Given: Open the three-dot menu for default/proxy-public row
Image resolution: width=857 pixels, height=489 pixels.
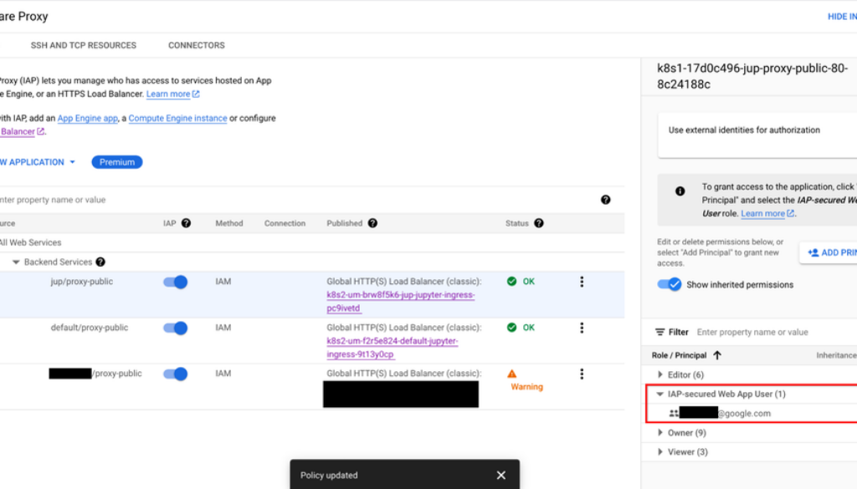Looking at the screenshot, I should click(582, 328).
